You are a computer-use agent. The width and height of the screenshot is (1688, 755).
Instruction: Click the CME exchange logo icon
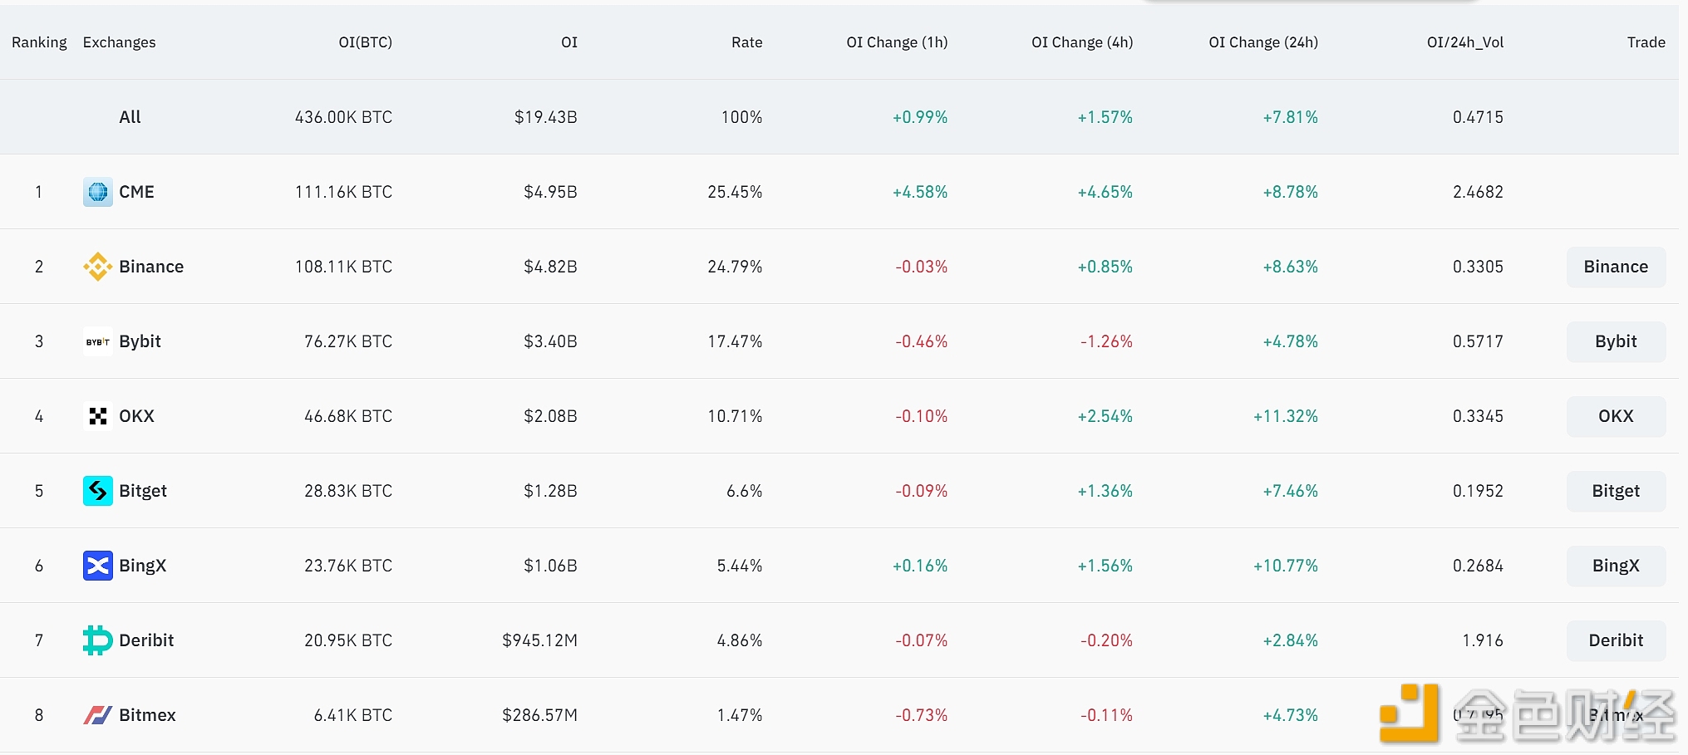[x=98, y=192]
